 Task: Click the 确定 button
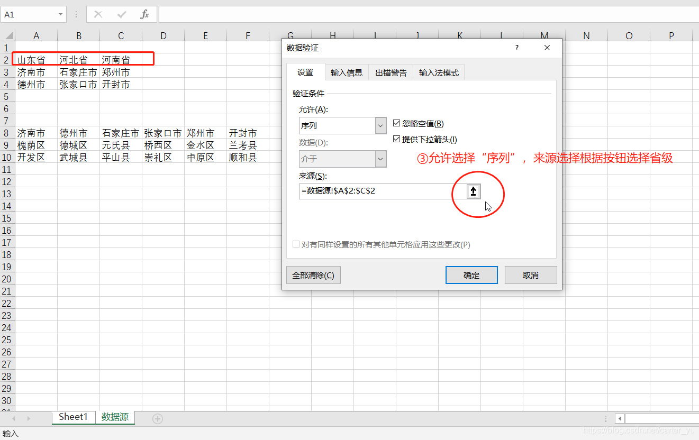[471, 275]
